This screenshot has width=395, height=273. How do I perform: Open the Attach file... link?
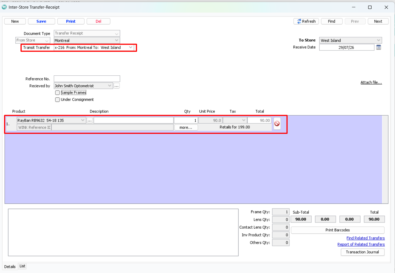pos(371,82)
